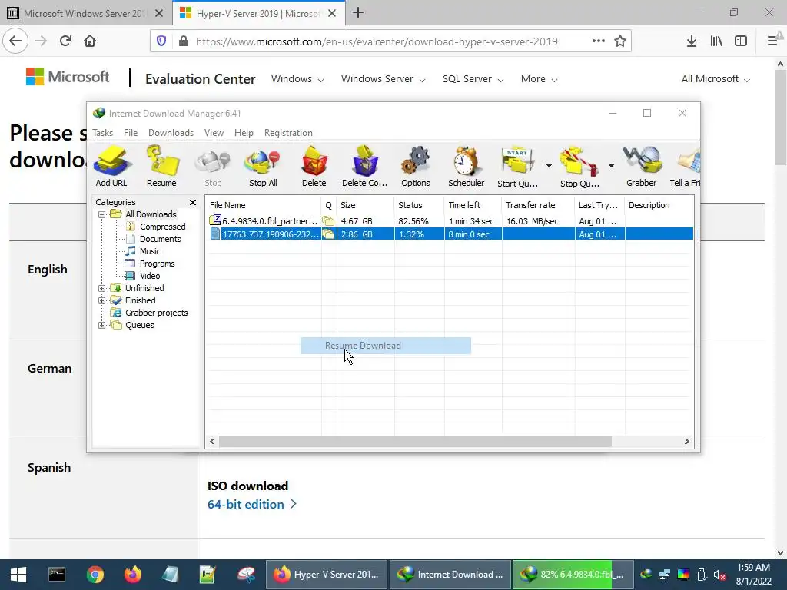Open Chrome from the taskbar
Image resolution: width=787 pixels, height=590 pixels.
(x=95, y=575)
